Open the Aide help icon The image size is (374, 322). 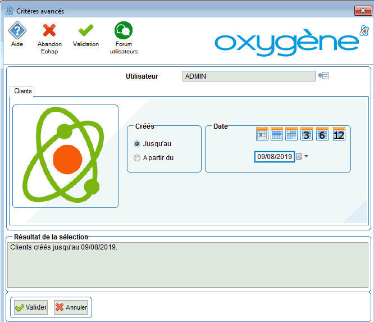[17, 30]
